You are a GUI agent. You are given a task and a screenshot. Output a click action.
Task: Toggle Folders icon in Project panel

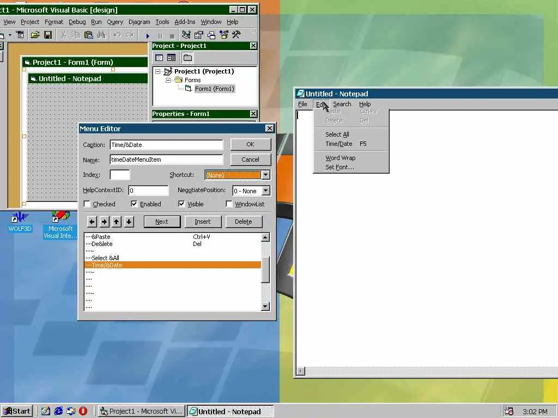pos(187,58)
